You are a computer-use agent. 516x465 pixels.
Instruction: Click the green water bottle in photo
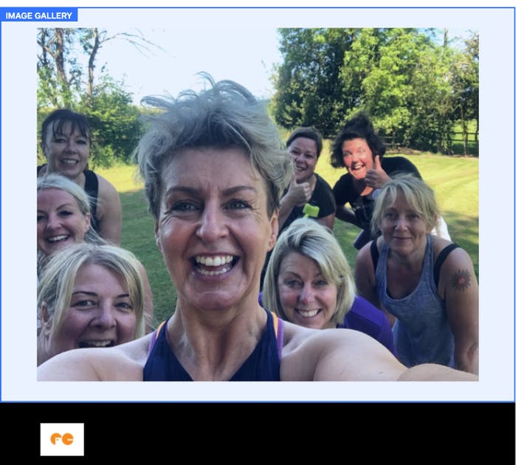click(x=310, y=210)
